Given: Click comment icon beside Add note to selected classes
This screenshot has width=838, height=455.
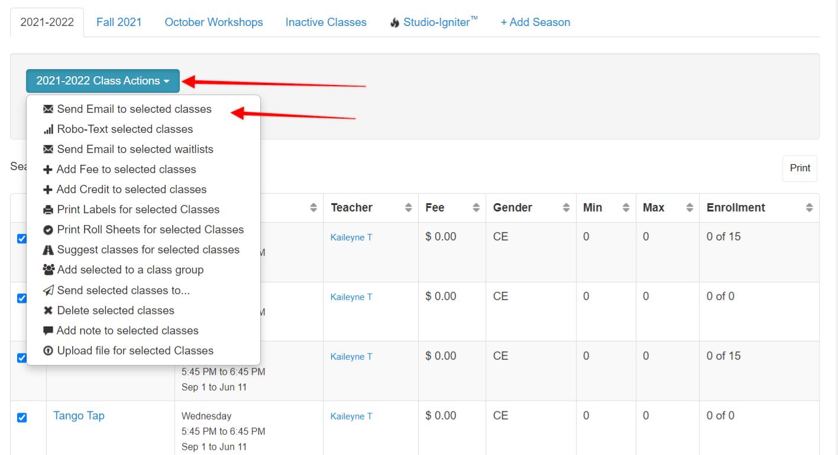Looking at the screenshot, I should point(48,331).
